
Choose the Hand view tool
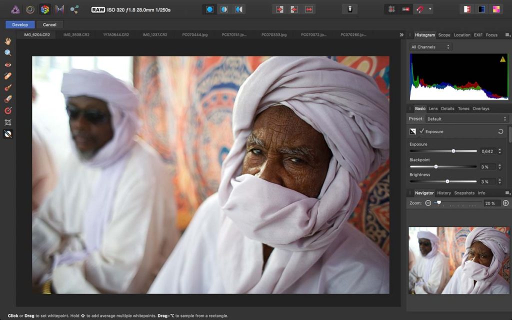(8, 41)
